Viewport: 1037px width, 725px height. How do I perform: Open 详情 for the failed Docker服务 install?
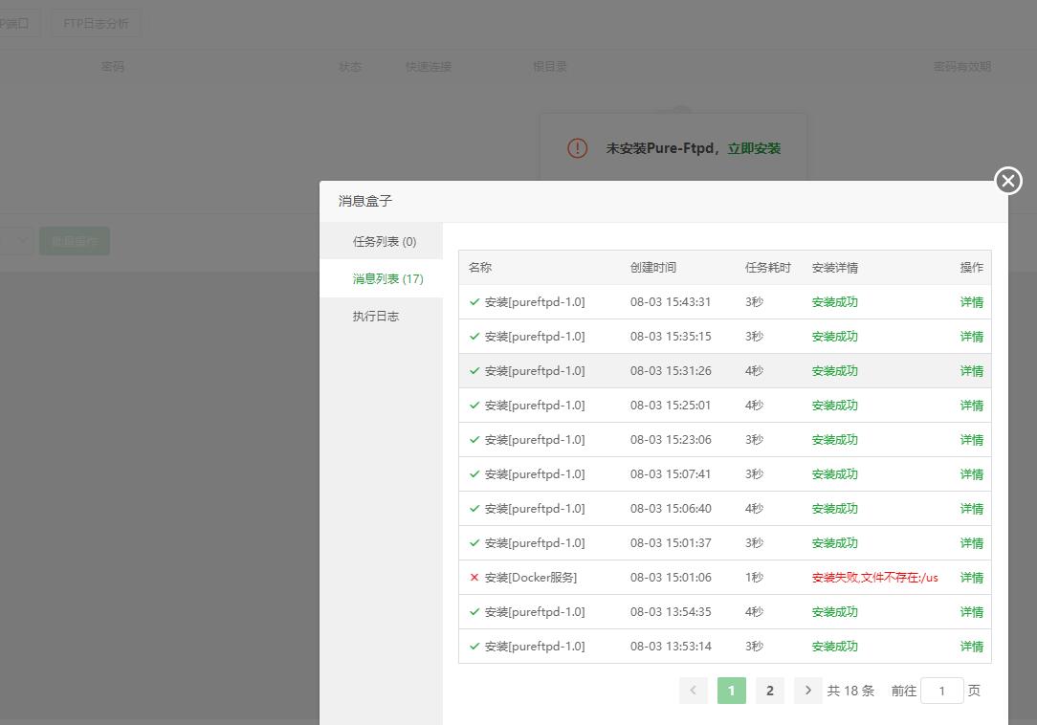(972, 578)
